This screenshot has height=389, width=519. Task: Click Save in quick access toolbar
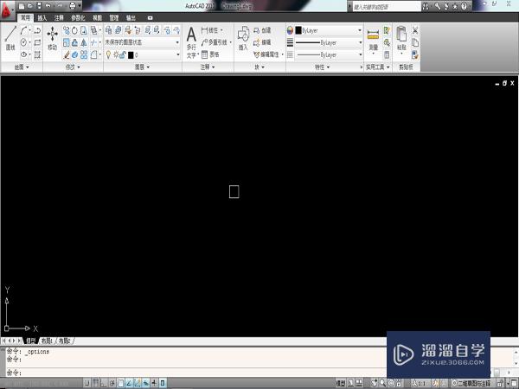[39, 6]
